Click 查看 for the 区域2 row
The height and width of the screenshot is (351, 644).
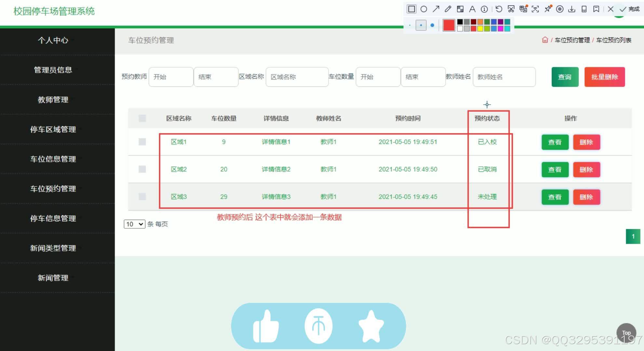click(x=555, y=169)
